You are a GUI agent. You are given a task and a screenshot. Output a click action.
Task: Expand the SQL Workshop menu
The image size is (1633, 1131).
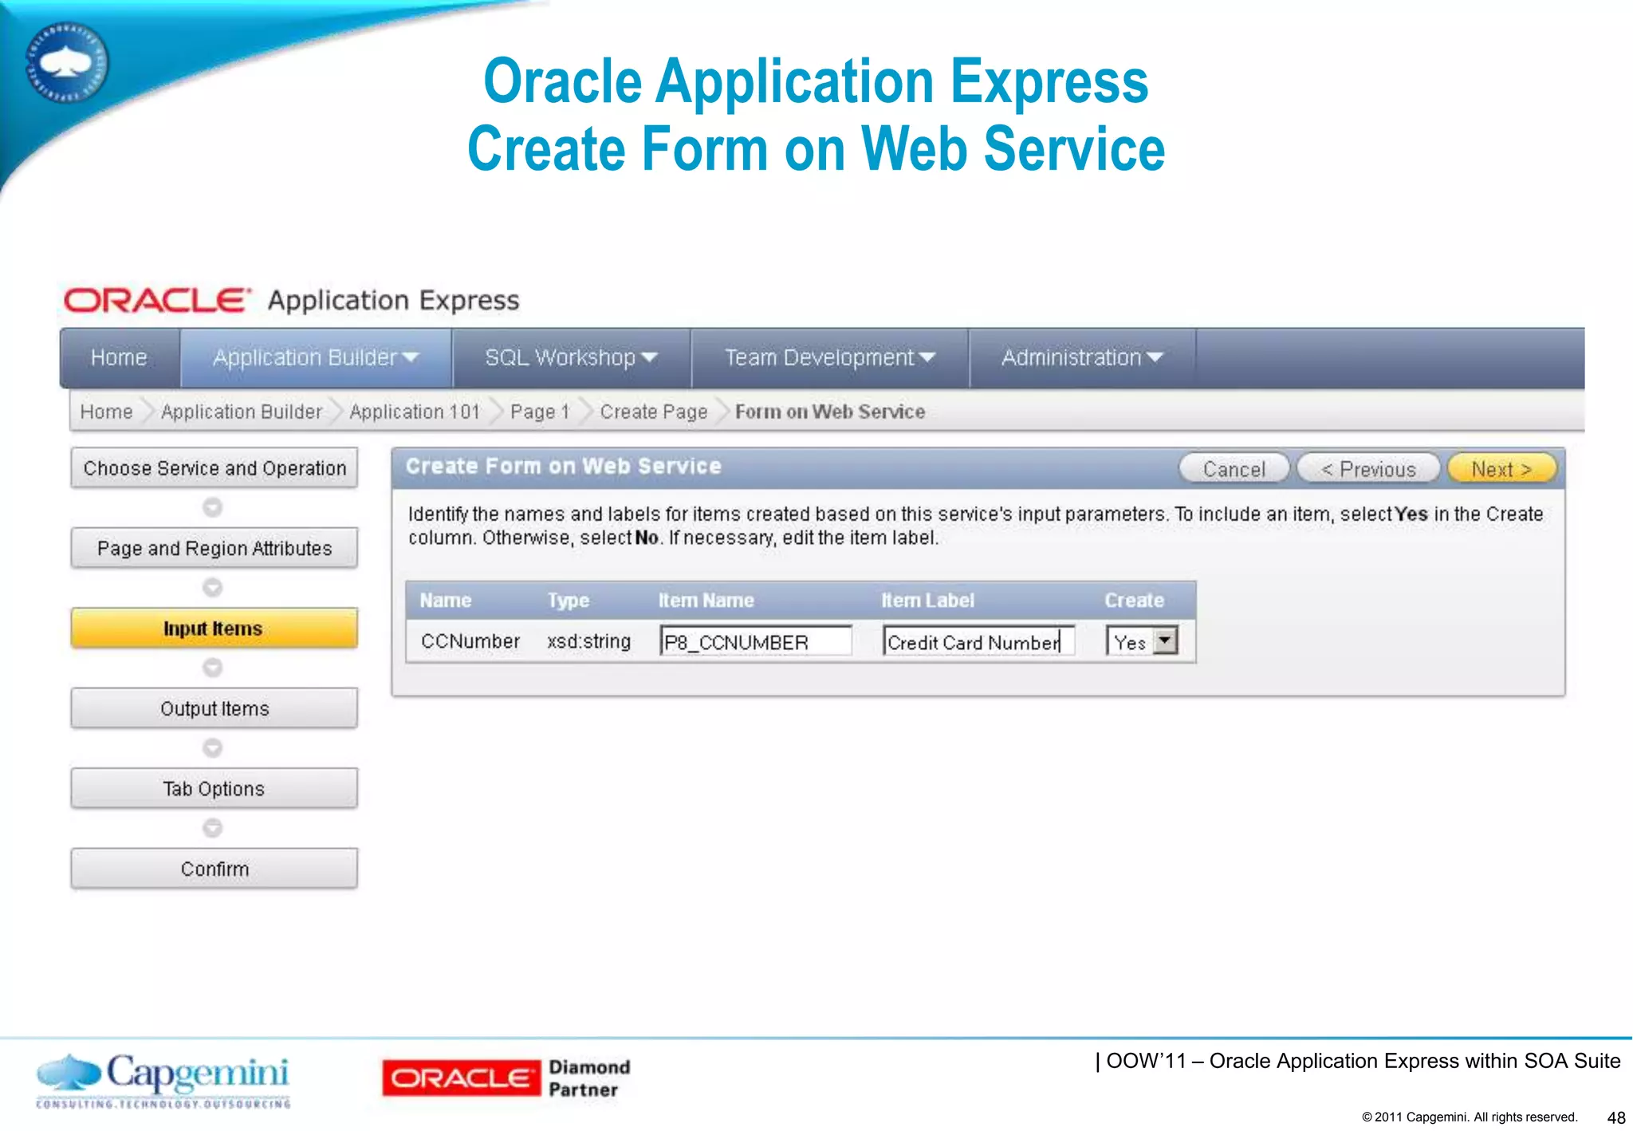pyautogui.click(x=571, y=357)
